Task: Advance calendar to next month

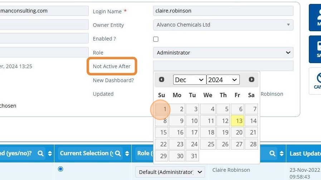Action: pos(252,79)
